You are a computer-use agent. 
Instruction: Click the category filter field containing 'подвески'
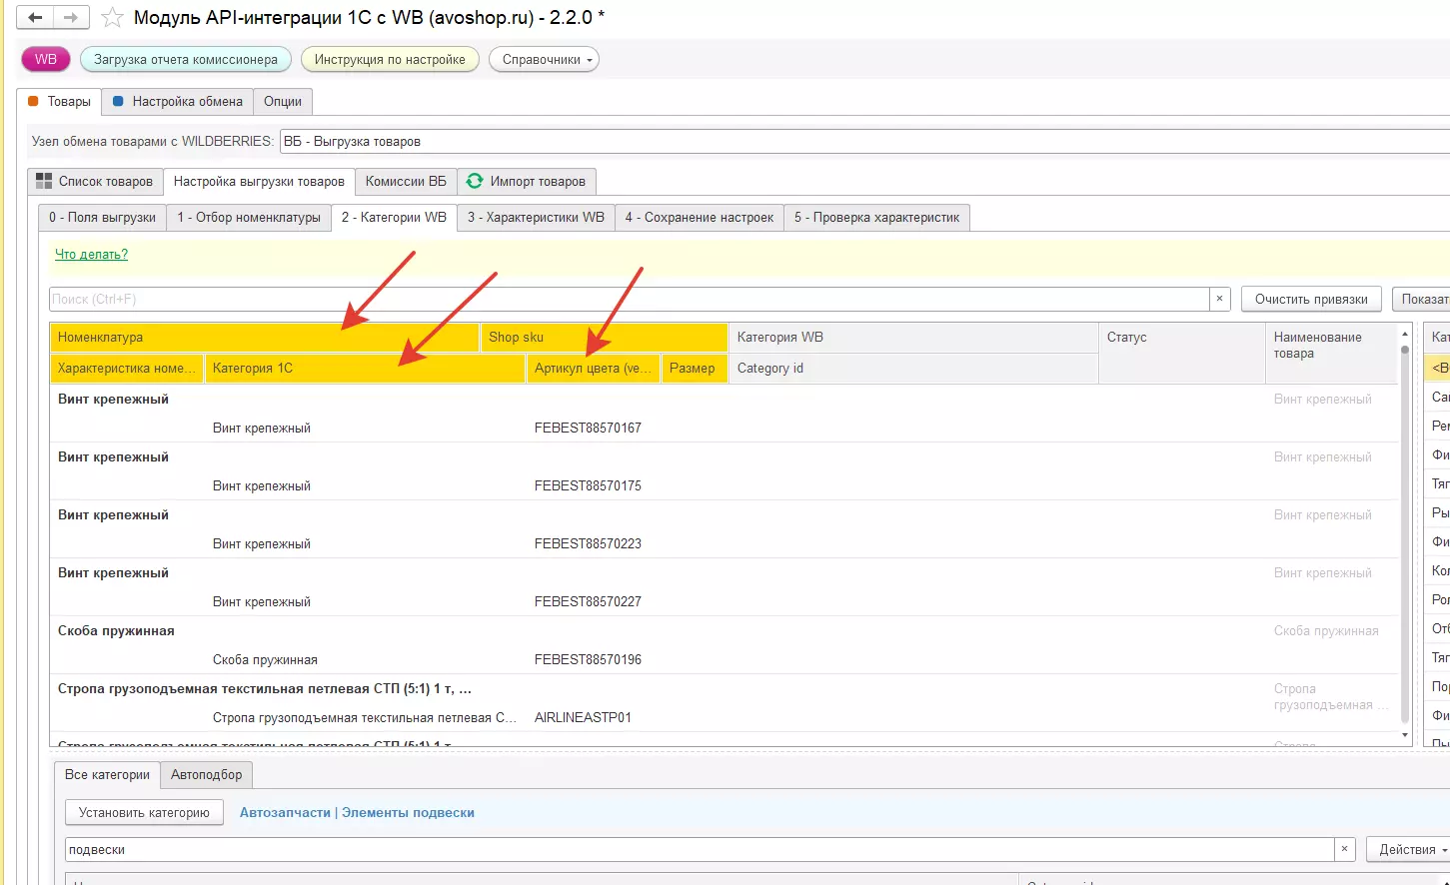[700, 849]
